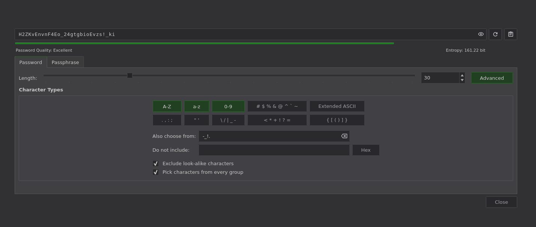Increase length with the spinner up arrow

(462, 75)
